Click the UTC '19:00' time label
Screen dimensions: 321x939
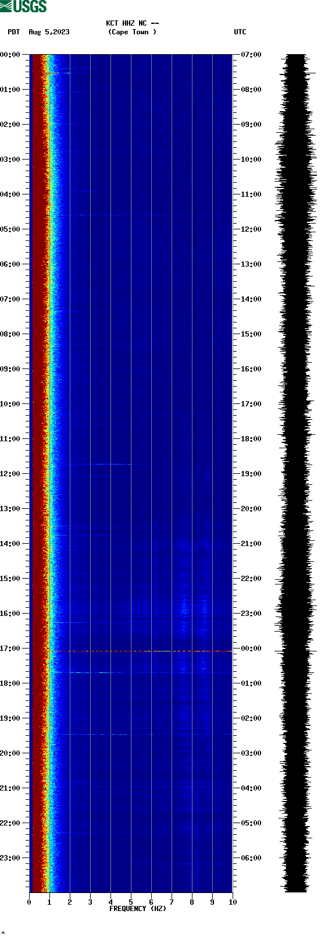[x=251, y=474]
